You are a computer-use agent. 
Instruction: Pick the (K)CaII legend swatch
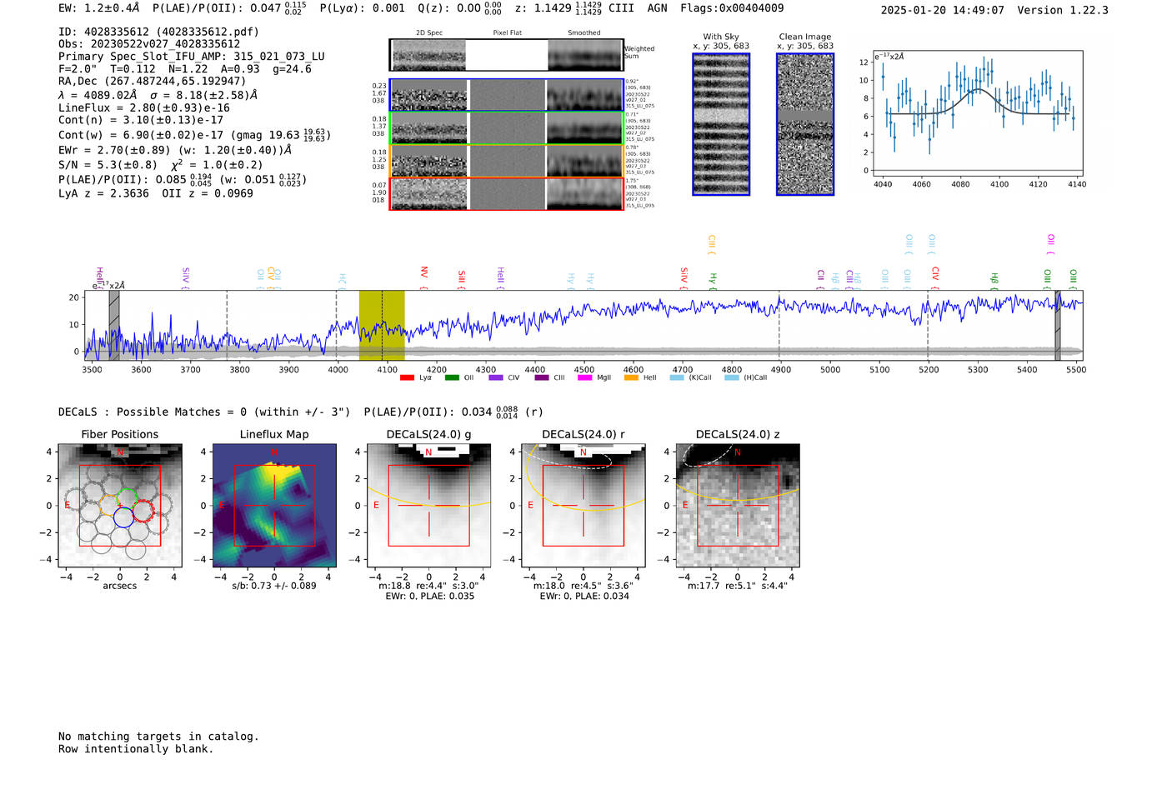(x=677, y=377)
